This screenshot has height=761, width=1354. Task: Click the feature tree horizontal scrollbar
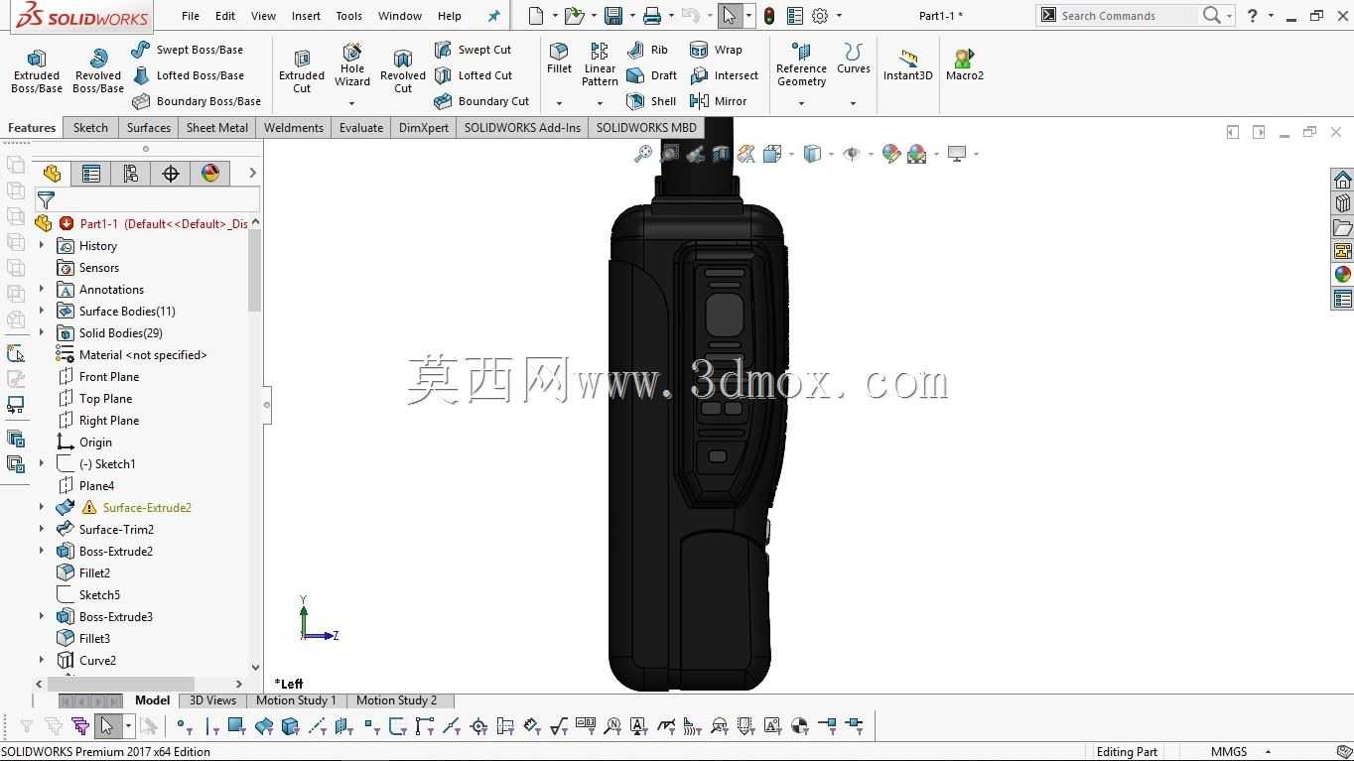[x=121, y=684]
